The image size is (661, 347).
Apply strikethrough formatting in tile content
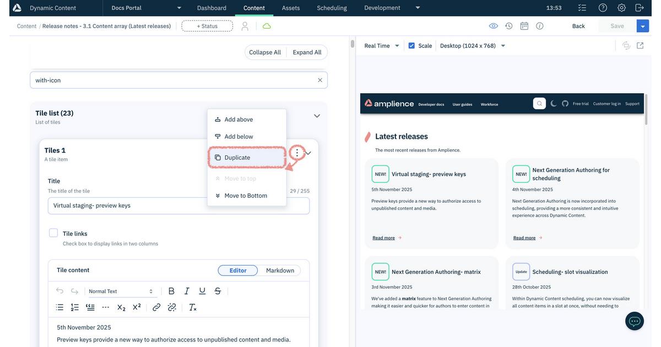tap(218, 291)
